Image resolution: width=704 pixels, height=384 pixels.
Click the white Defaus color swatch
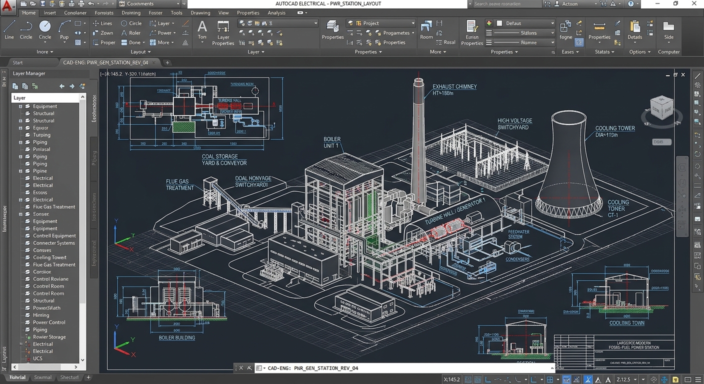pyautogui.click(x=499, y=23)
